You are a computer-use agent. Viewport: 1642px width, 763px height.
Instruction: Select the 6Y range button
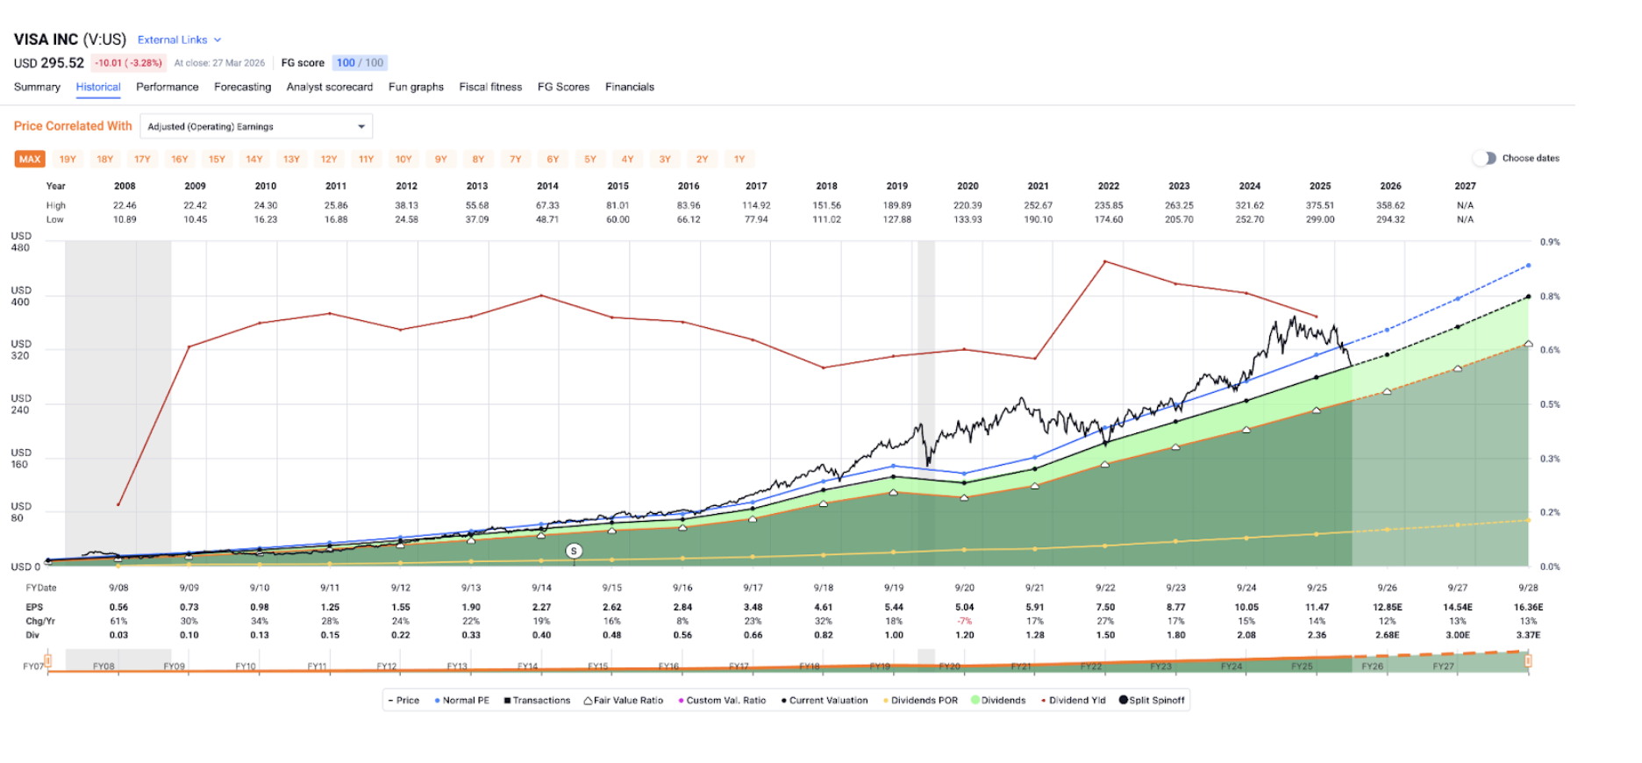553,159
